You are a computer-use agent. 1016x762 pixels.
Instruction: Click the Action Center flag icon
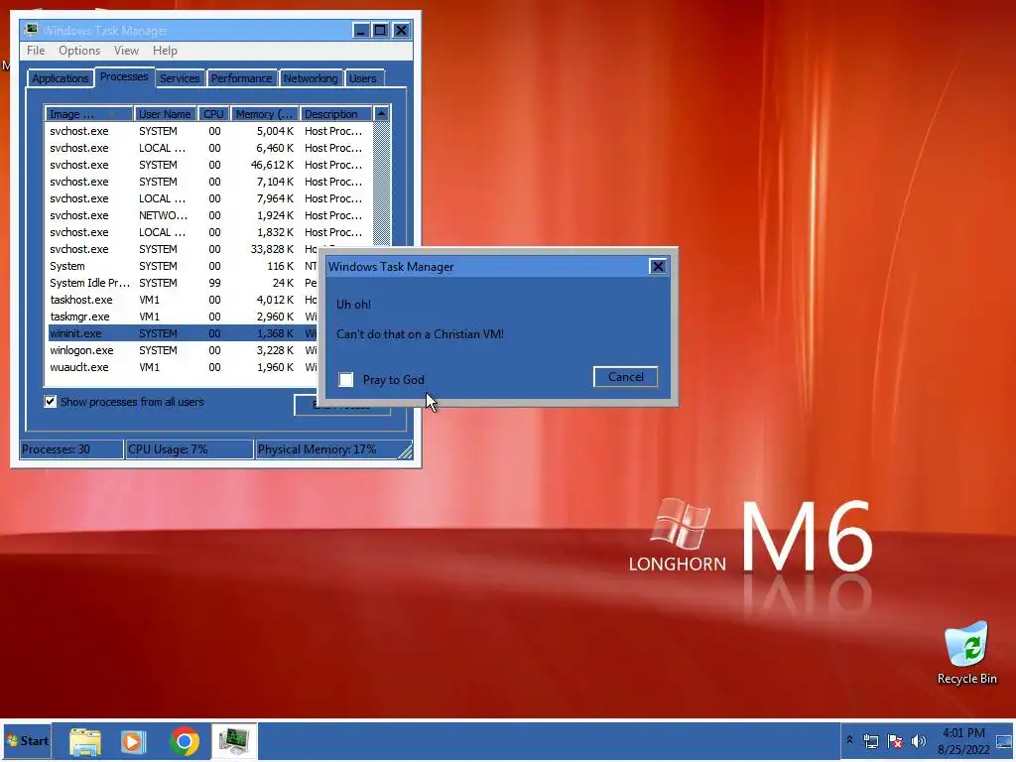895,741
